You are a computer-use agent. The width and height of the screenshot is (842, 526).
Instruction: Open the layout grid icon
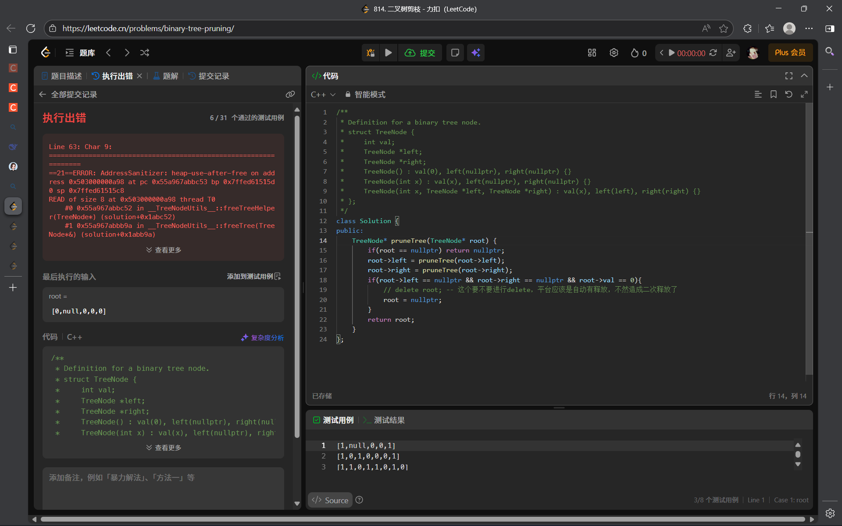pos(592,53)
